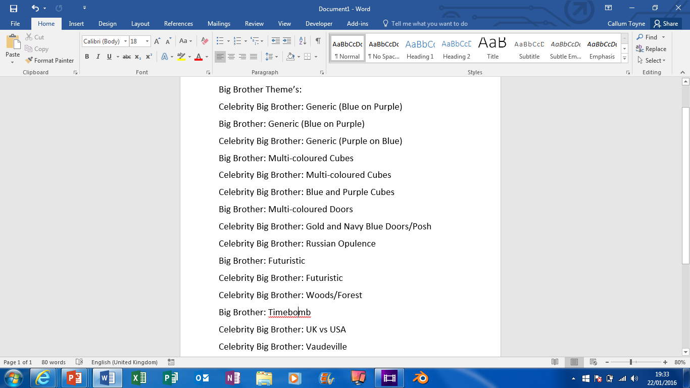
Task: Increase paragraph indent
Action: click(287, 41)
